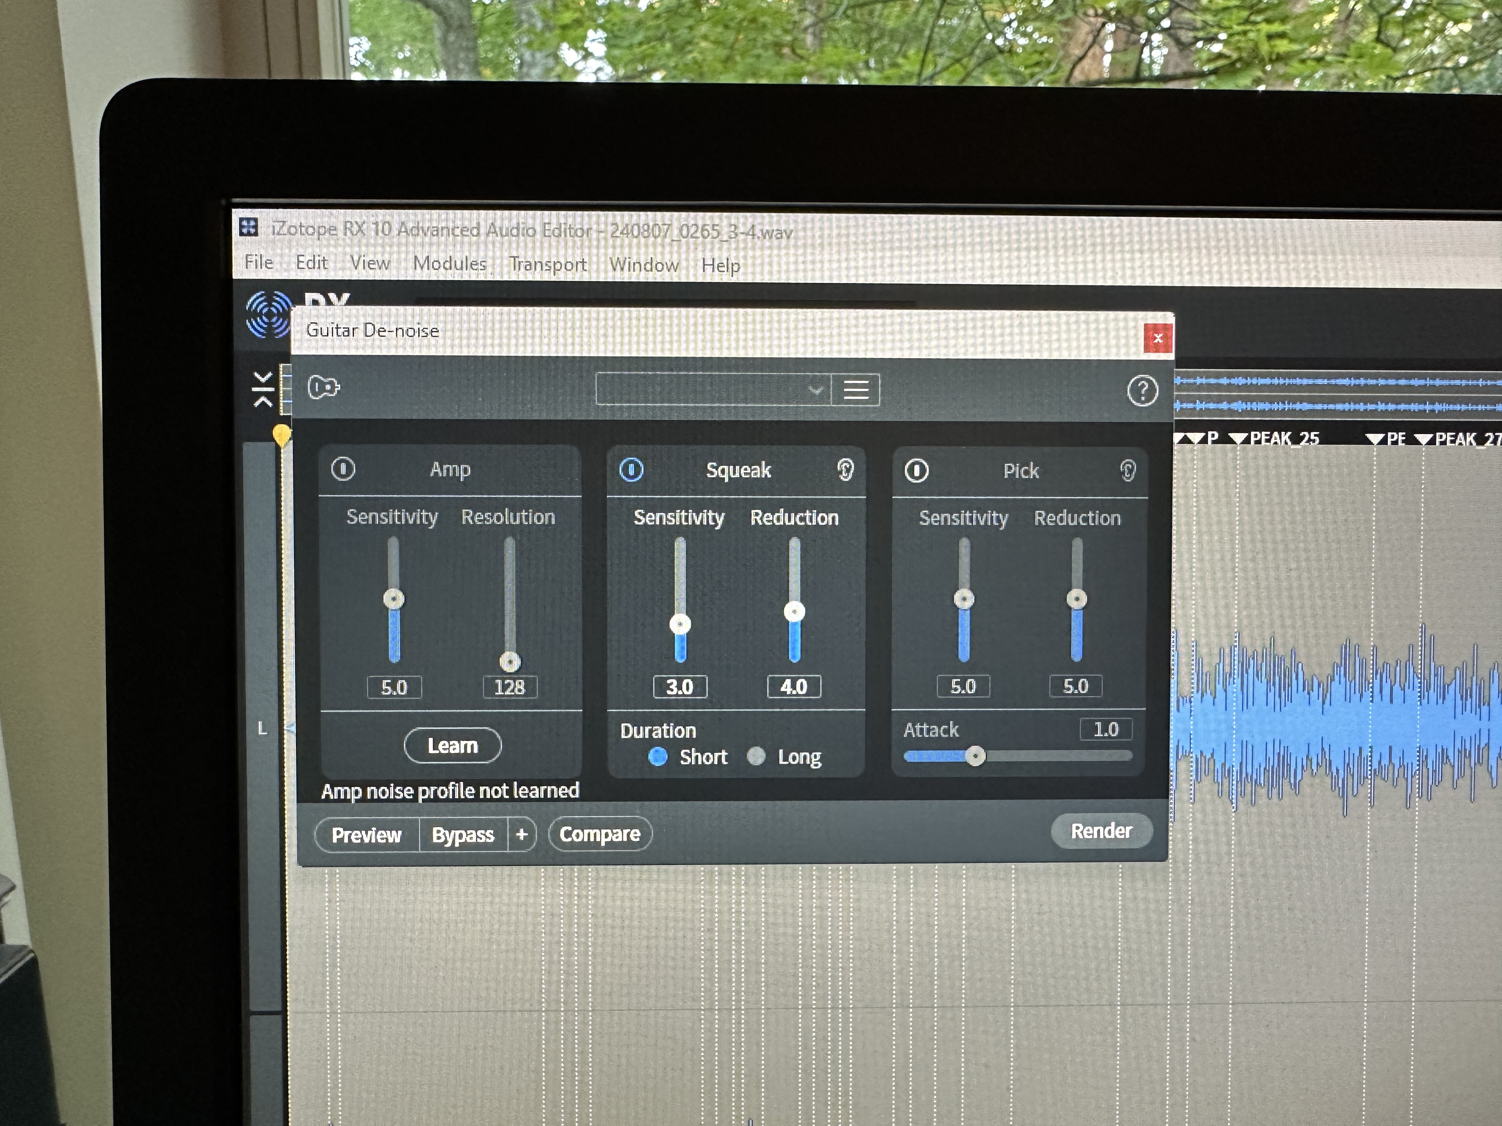Open the File menu
The image size is (1502, 1126).
click(x=259, y=262)
